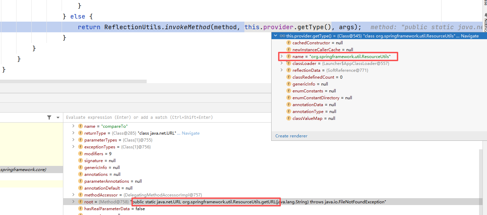
Task: Collapse the this.provider.getType() popup node
Action: tap(275, 36)
